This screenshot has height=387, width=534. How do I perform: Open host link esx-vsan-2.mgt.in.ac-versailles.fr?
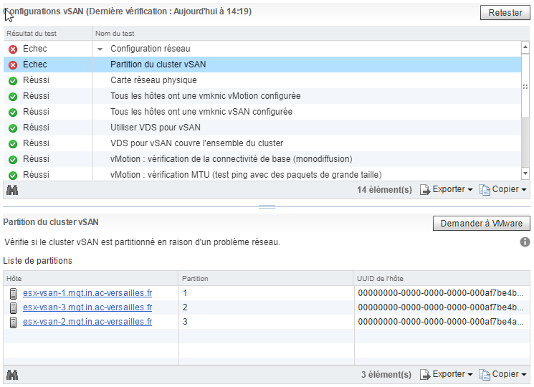click(x=87, y=322)
